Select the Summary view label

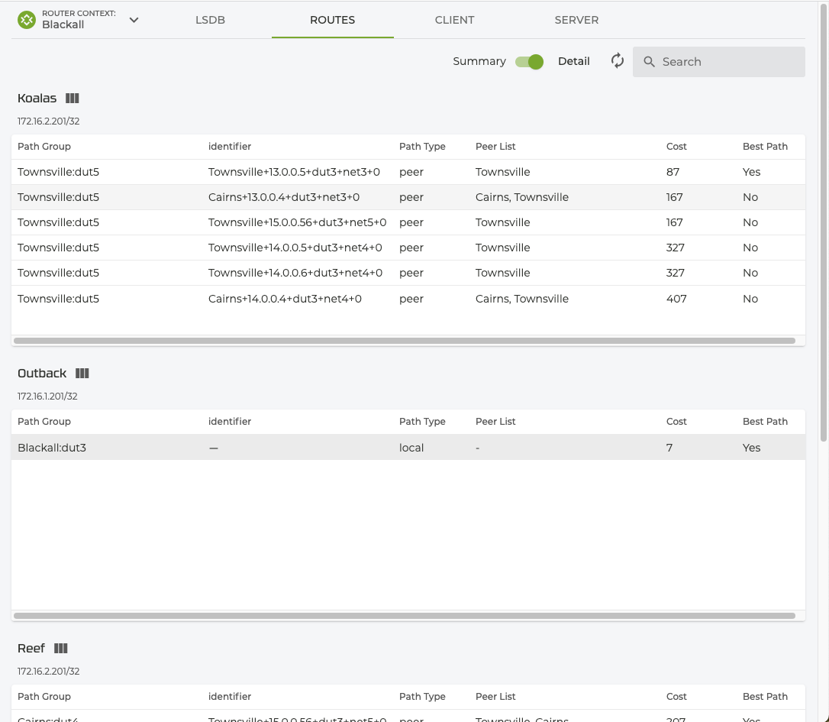[479, 62]
